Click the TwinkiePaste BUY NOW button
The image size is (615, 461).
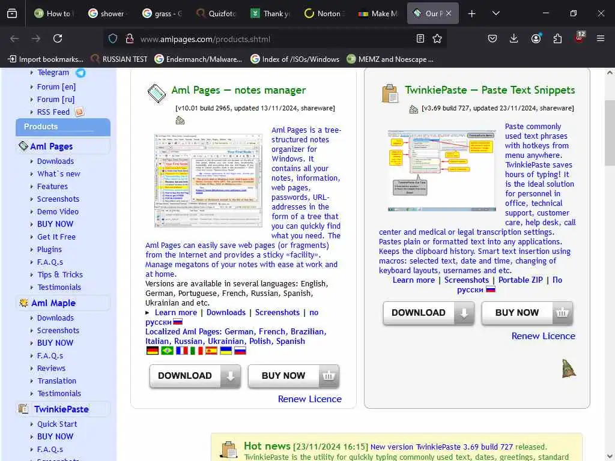click(x=527, y=313)
